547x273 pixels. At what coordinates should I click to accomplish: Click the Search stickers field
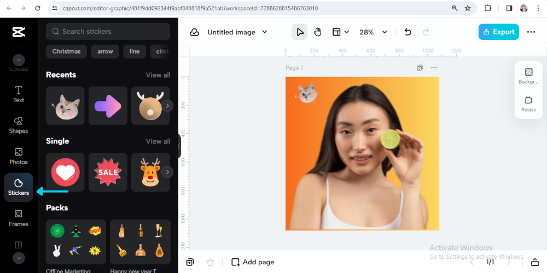tap(108, 31)
